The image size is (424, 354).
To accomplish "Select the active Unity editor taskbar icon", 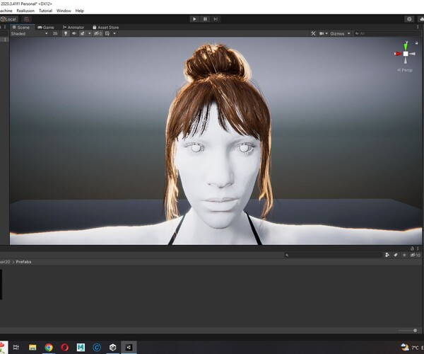I will pyautogui.click(x=129, y=347).
